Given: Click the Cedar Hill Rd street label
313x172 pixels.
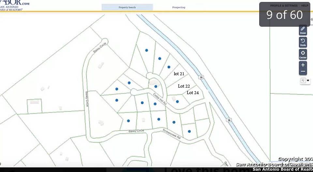Looking at the screenshot, I should point(160,99).
